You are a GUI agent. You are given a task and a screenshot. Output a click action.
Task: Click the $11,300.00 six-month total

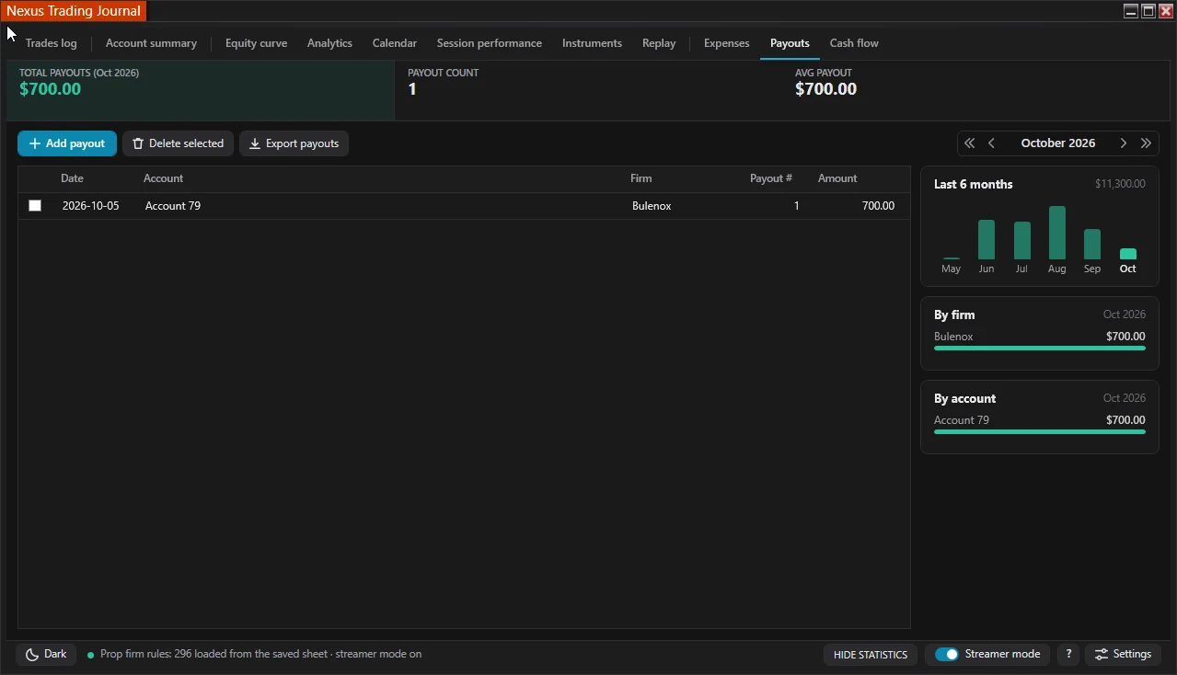pyautogui.click(x=1120, y=184)
